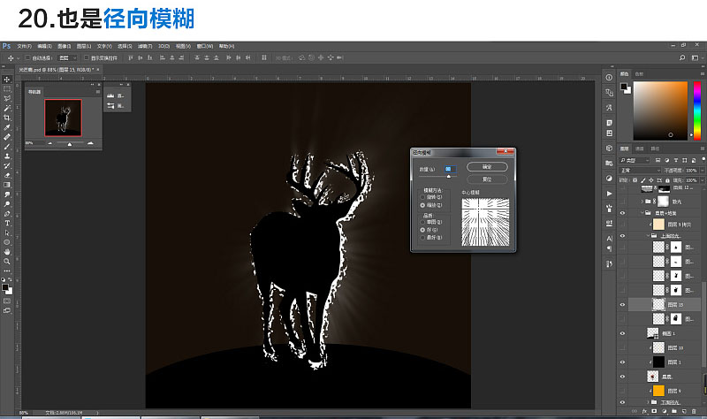Switch to the Paths tab
The image size is (707, 419).
[x=655, y=149]
